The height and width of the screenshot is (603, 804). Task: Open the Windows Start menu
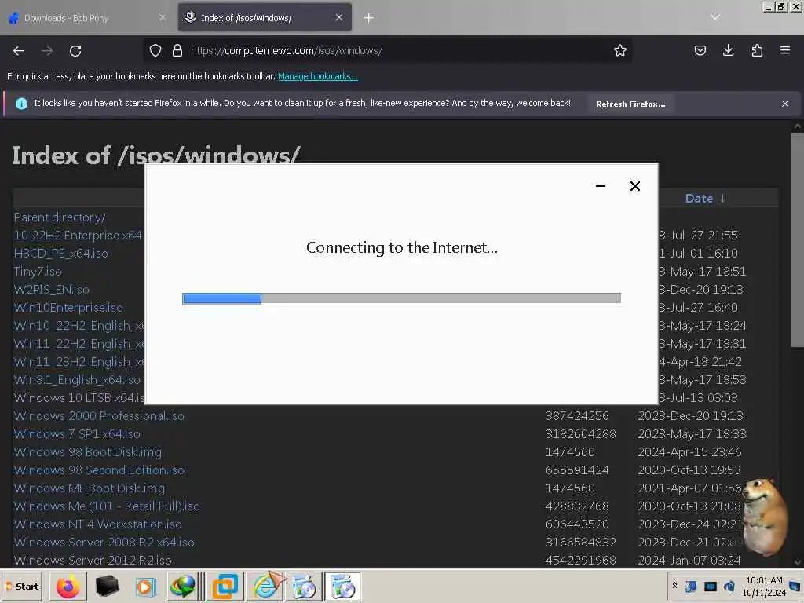coord(23,587)
